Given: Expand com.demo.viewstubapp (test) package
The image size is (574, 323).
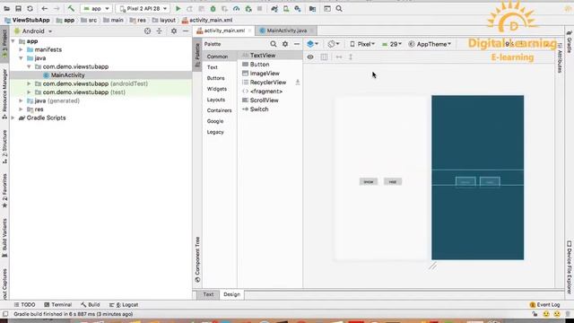Looking at the screenshot, I should click(x=29, y=92).
